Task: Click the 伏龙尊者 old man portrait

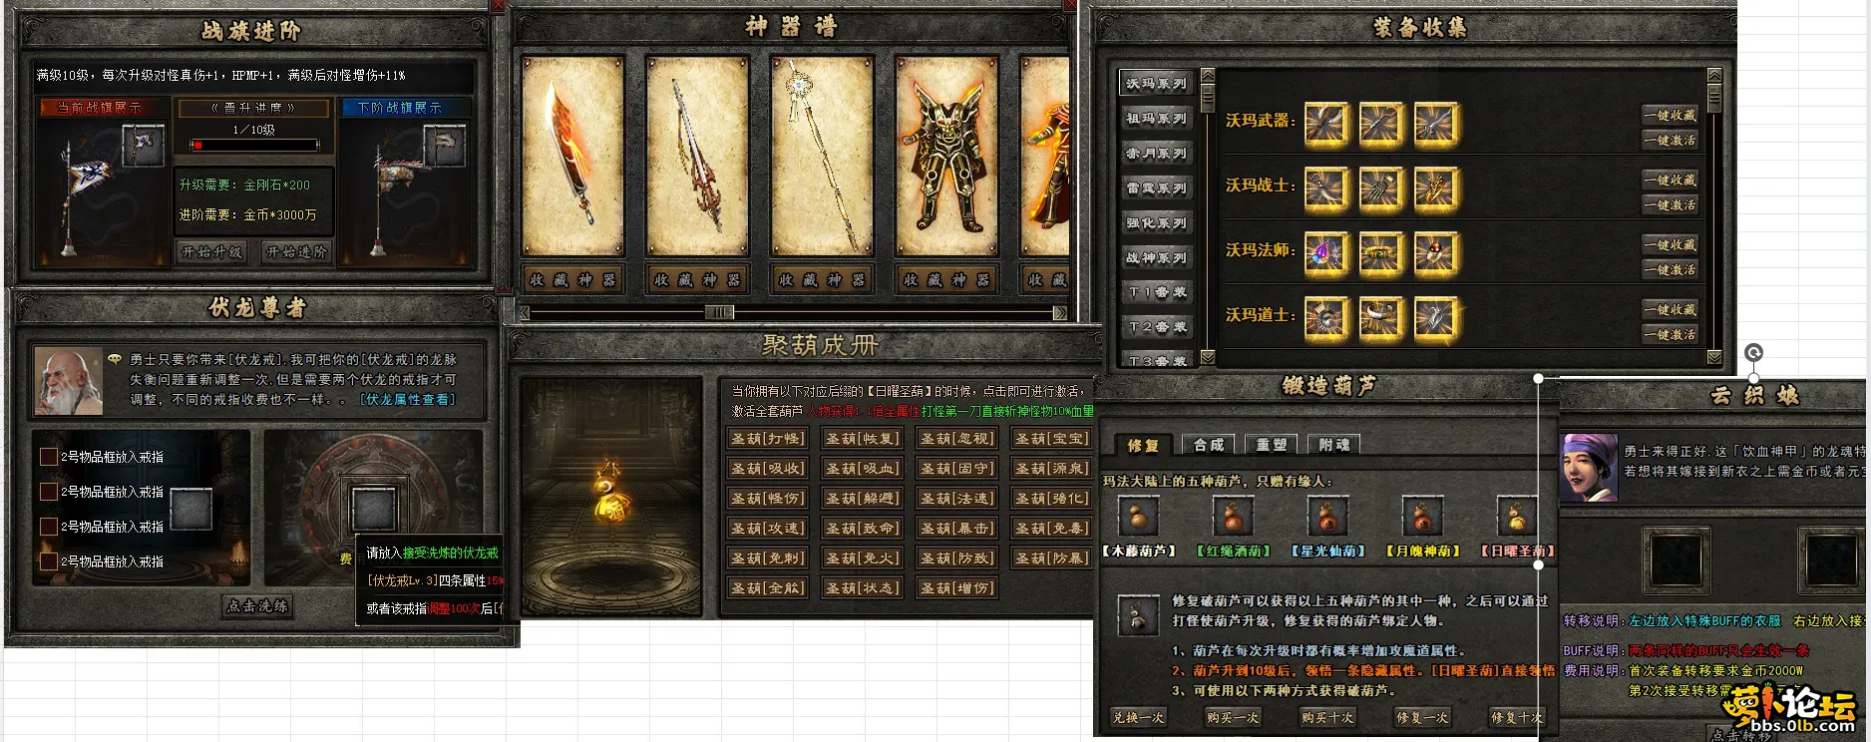Action: click(x=68, y=381)
